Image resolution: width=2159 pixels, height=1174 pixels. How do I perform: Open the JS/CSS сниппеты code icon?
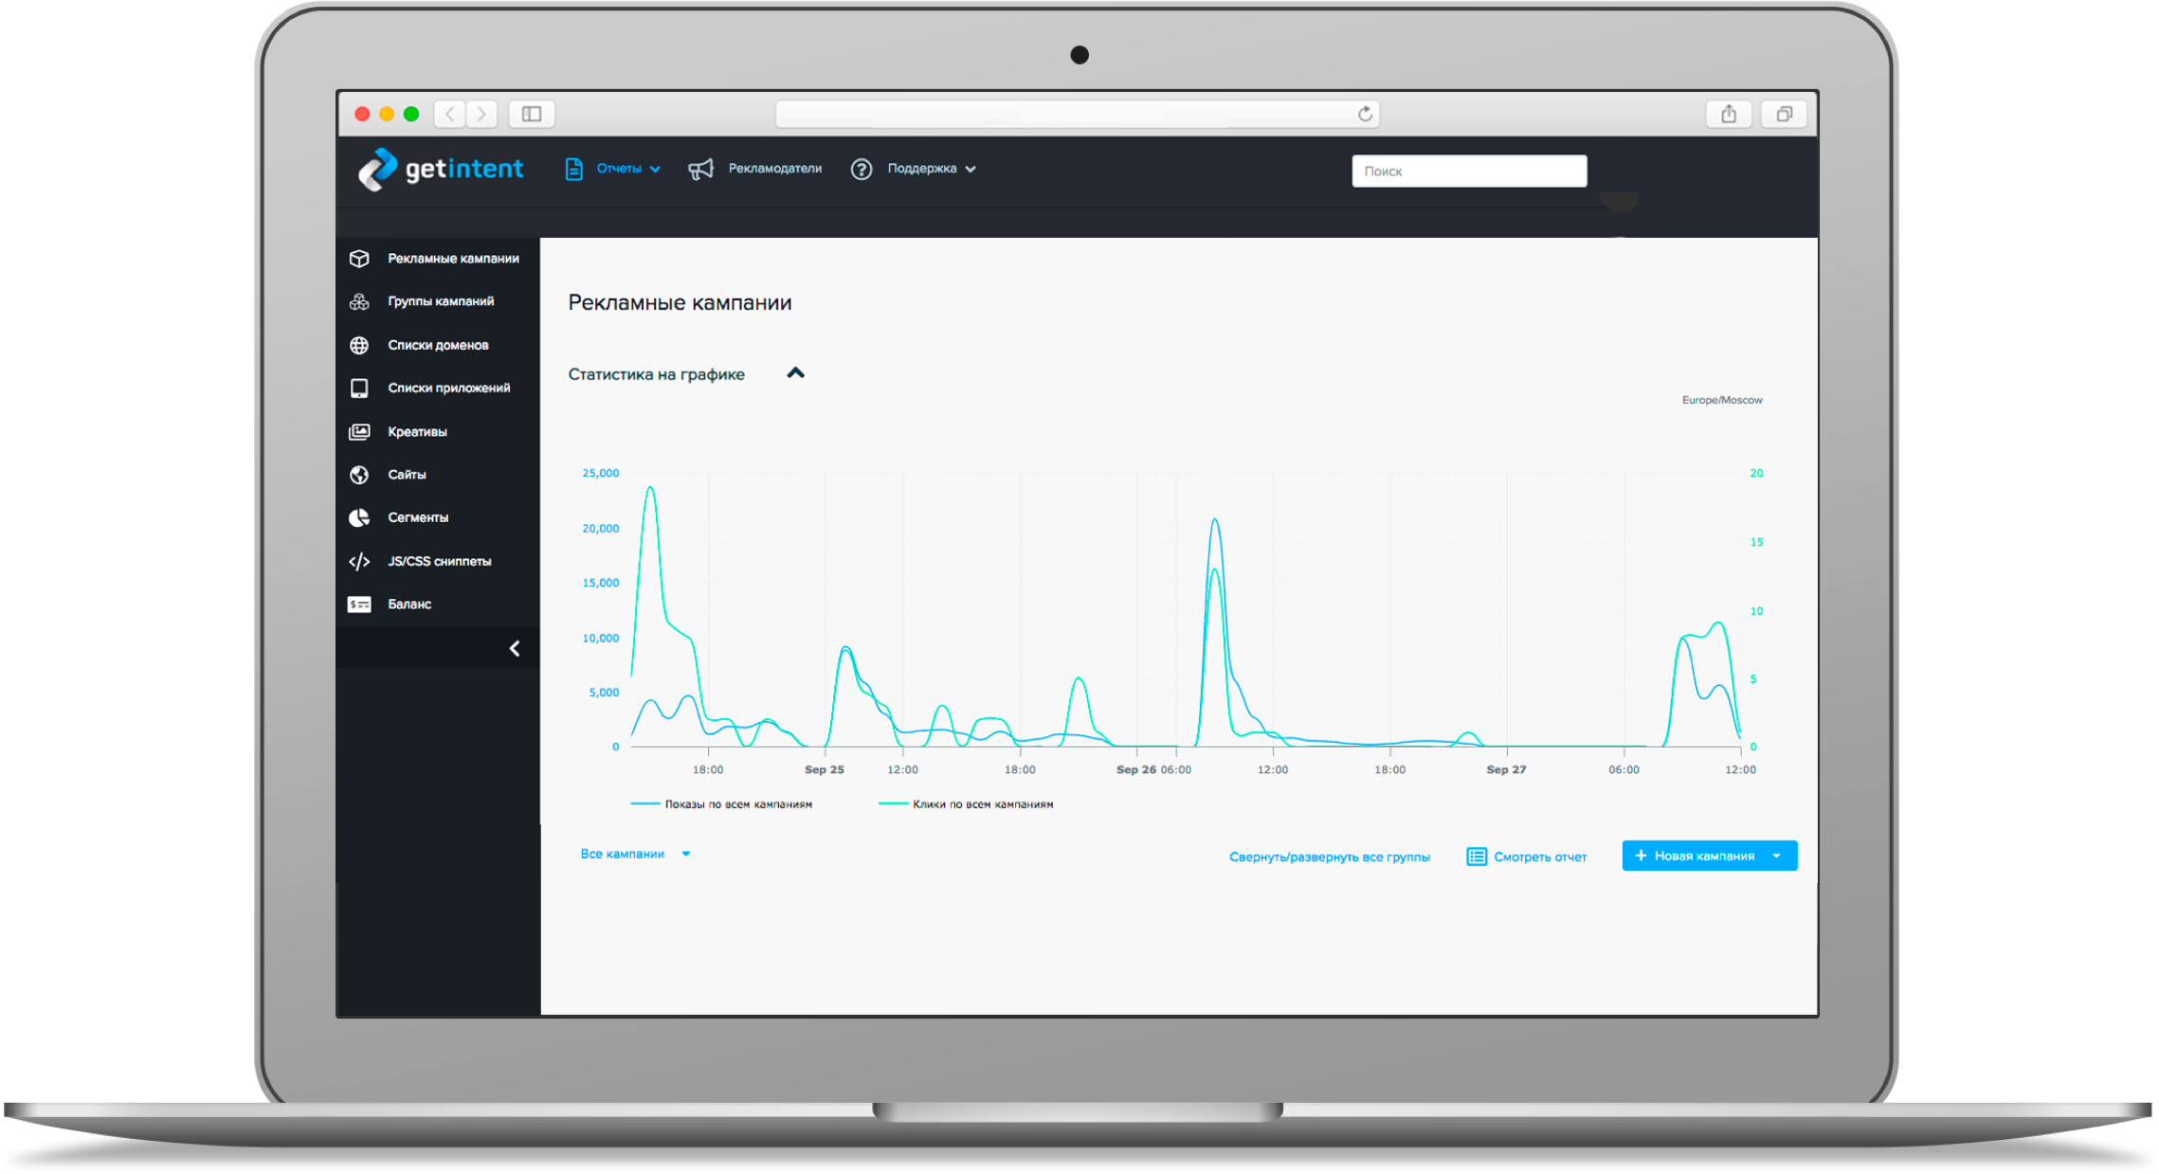[x=359, y=562]
